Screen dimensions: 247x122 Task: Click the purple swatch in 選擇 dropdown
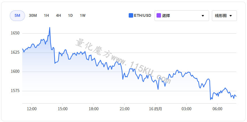point(159,16)
